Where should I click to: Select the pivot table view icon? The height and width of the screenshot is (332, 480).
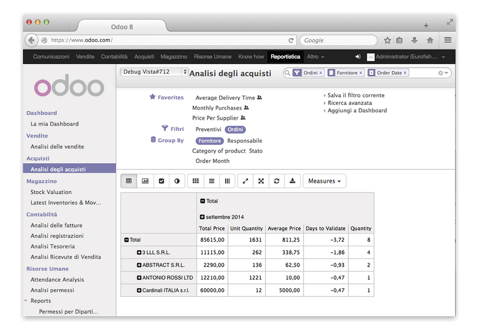coord(128,181)
